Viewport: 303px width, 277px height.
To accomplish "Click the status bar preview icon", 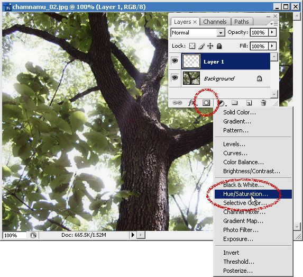I will (33, 235).
